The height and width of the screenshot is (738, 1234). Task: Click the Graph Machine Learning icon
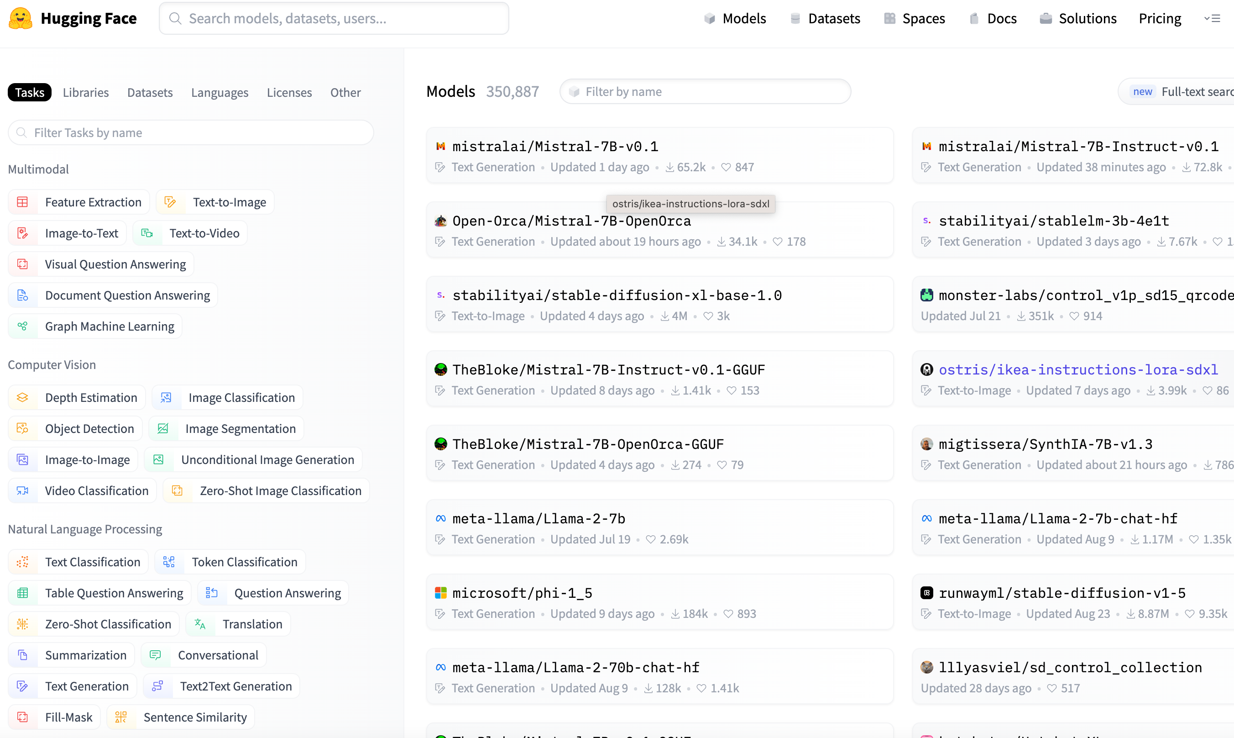tap(23, 327)
